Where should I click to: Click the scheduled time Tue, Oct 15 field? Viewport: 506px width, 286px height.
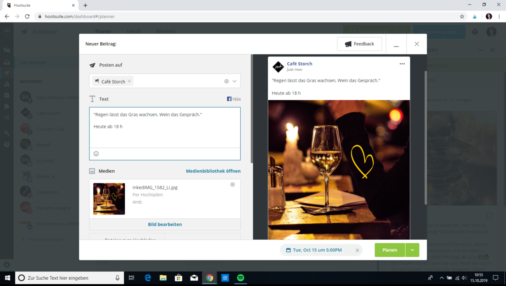click(318, 250)
